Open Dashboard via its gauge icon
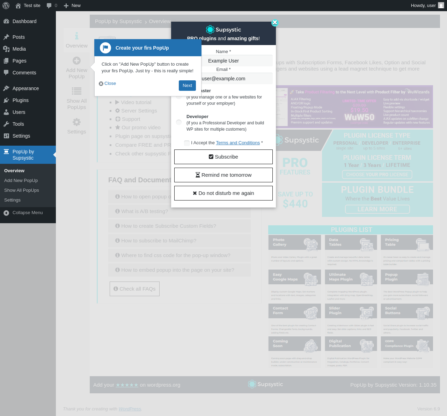447x416 pixels. tap(6, 21)
